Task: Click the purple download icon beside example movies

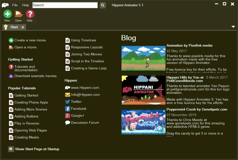Action: click(x=11, y=76)
